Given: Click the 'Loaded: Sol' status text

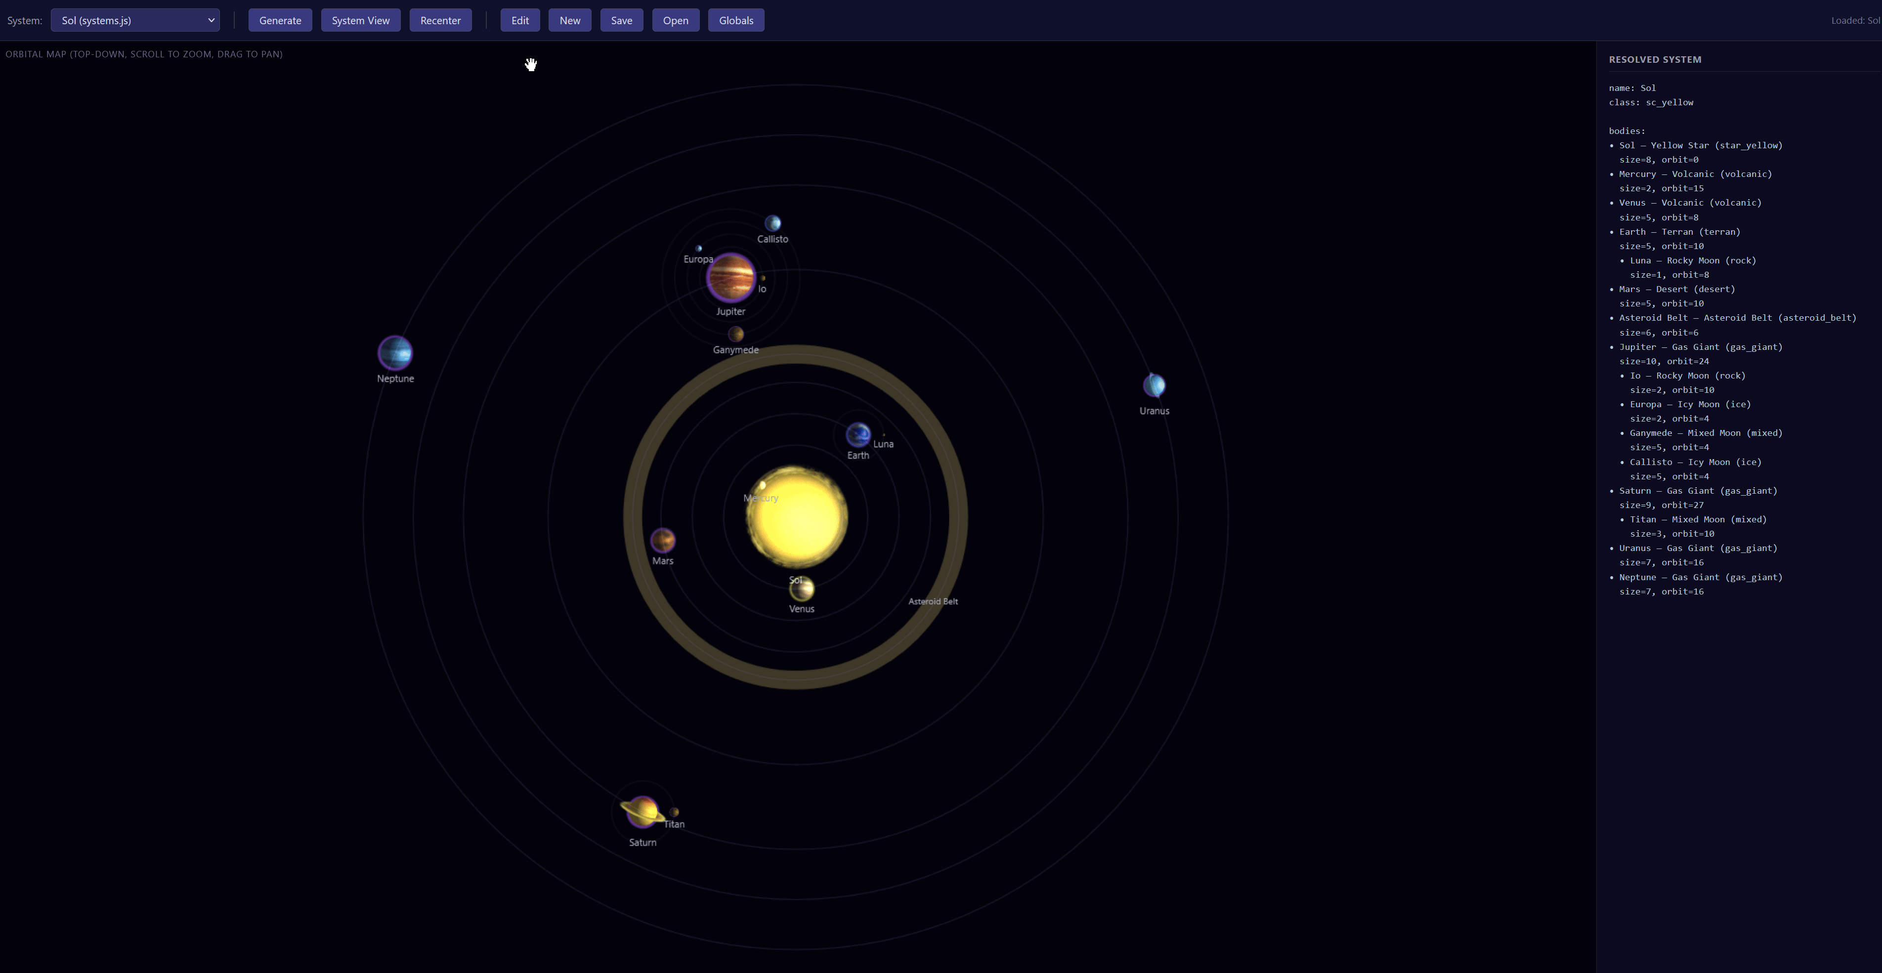Looking at the screenshot, I should (x=1855, y=20).
